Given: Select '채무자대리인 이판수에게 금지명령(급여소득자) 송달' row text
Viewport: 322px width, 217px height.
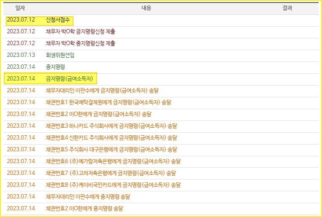Looking at the screenshot, I should coord(102,91).
